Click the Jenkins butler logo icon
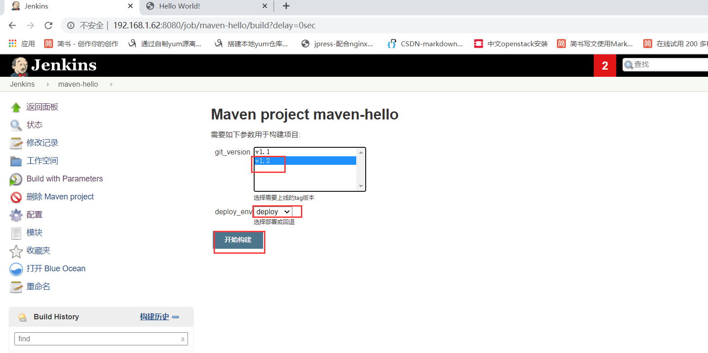 pyautogui.click(x=19, y=66)
